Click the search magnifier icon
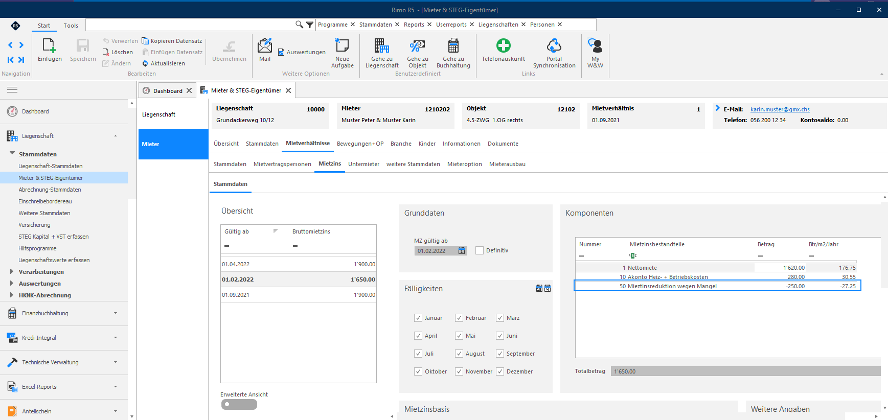 (x=299, y=25)
